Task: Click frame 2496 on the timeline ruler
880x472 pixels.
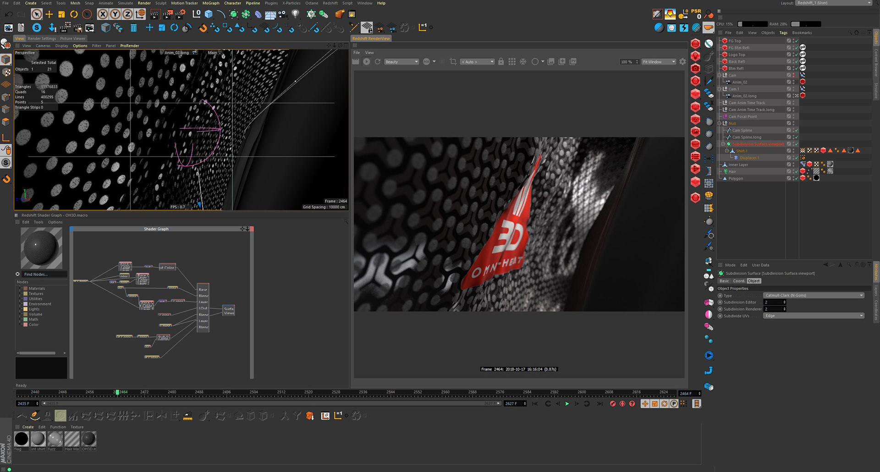Action: click(x=226, y=393)
